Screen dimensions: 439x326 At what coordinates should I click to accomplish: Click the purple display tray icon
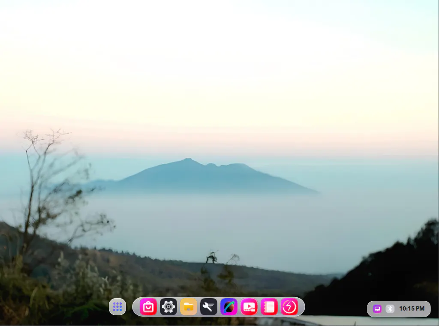click(377, 309)
